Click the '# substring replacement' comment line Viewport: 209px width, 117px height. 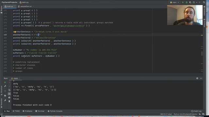coord(26,62)
